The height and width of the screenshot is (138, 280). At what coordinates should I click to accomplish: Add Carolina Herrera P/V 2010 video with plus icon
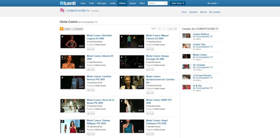93,89
